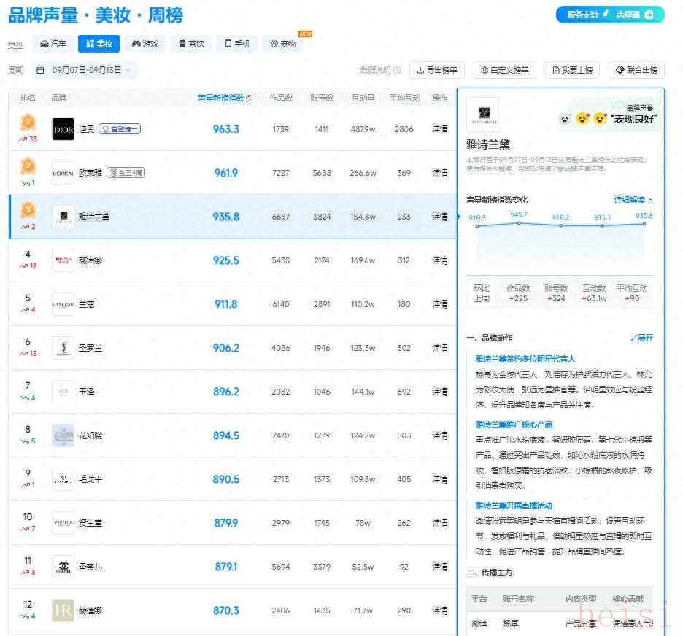This screenshot has height=636, width=683.
Task: Click the HR logo beside 赫莲娜
Action: pyautogui.click(x=63, y=610)
